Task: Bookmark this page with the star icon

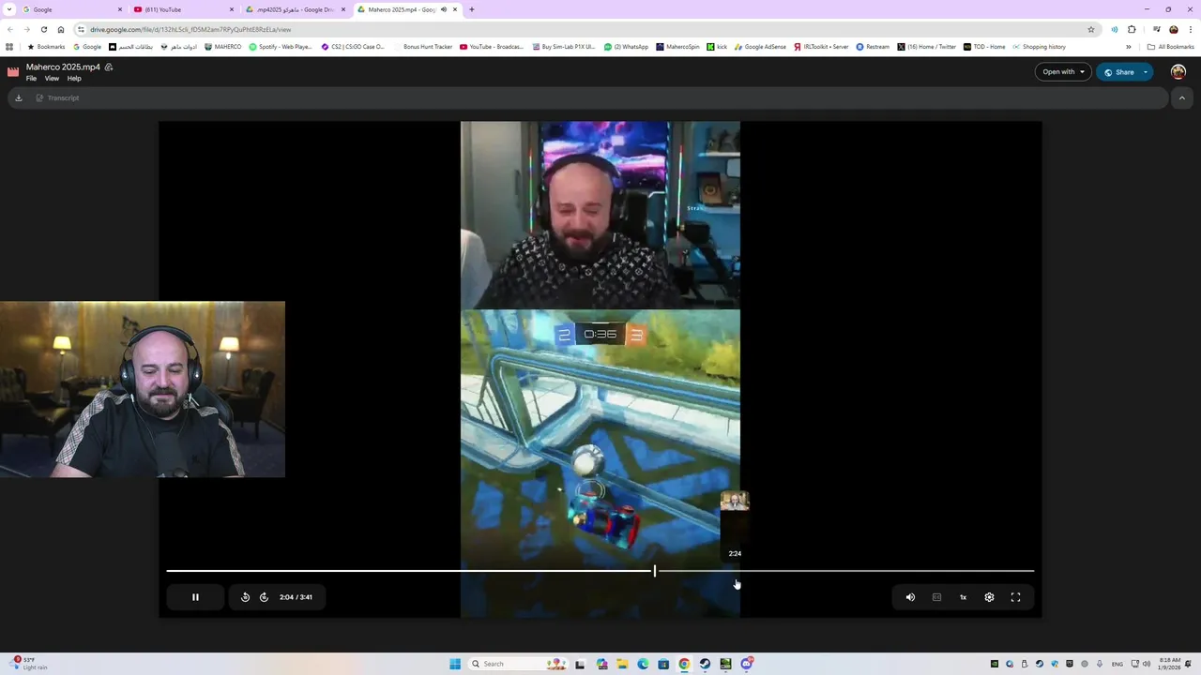Action: [x=1091, y=29]
